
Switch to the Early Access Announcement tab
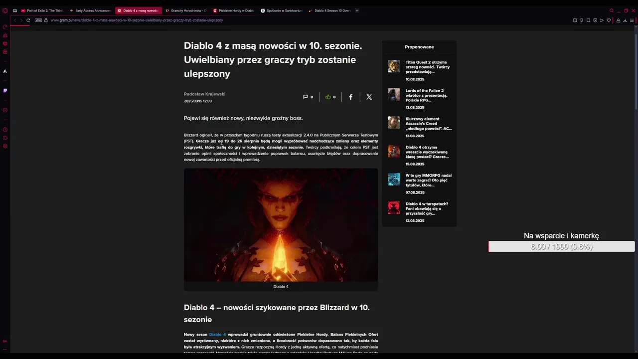pos(90,10)
